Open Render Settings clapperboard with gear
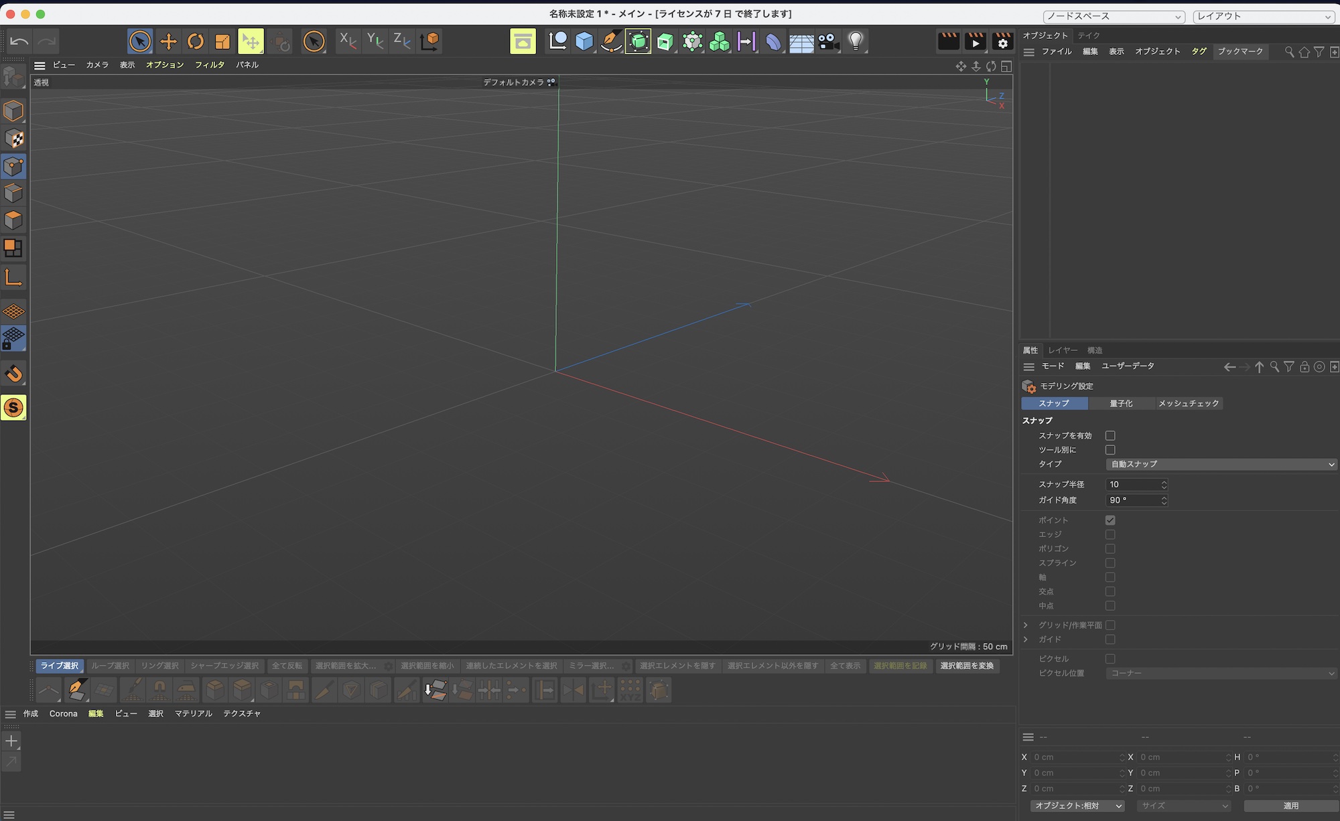The height and width of the screenshot is (821, 1340). pyautogui.click(x=1002, y=42)
